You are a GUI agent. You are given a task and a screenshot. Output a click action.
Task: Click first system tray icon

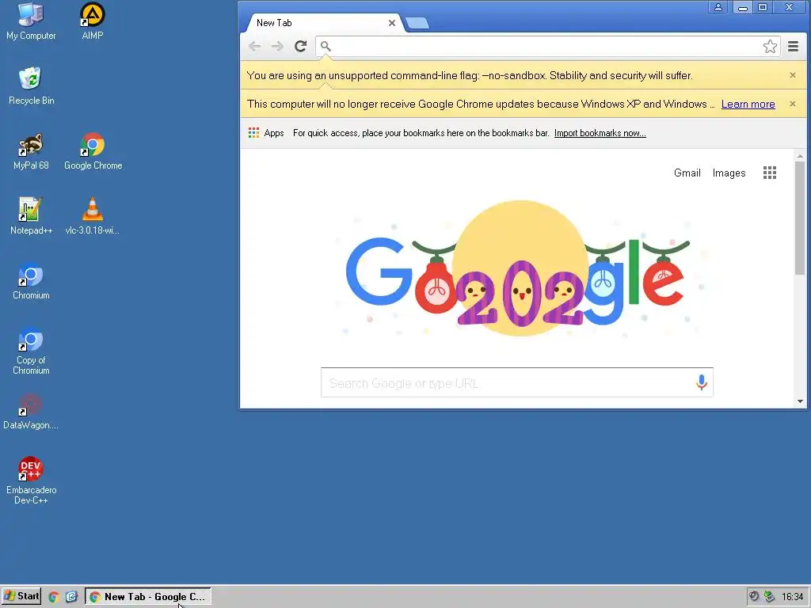click(754, 597)
